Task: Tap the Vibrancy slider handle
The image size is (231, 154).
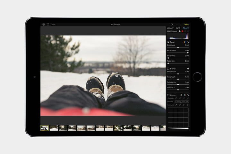Action: coord(178,90)
